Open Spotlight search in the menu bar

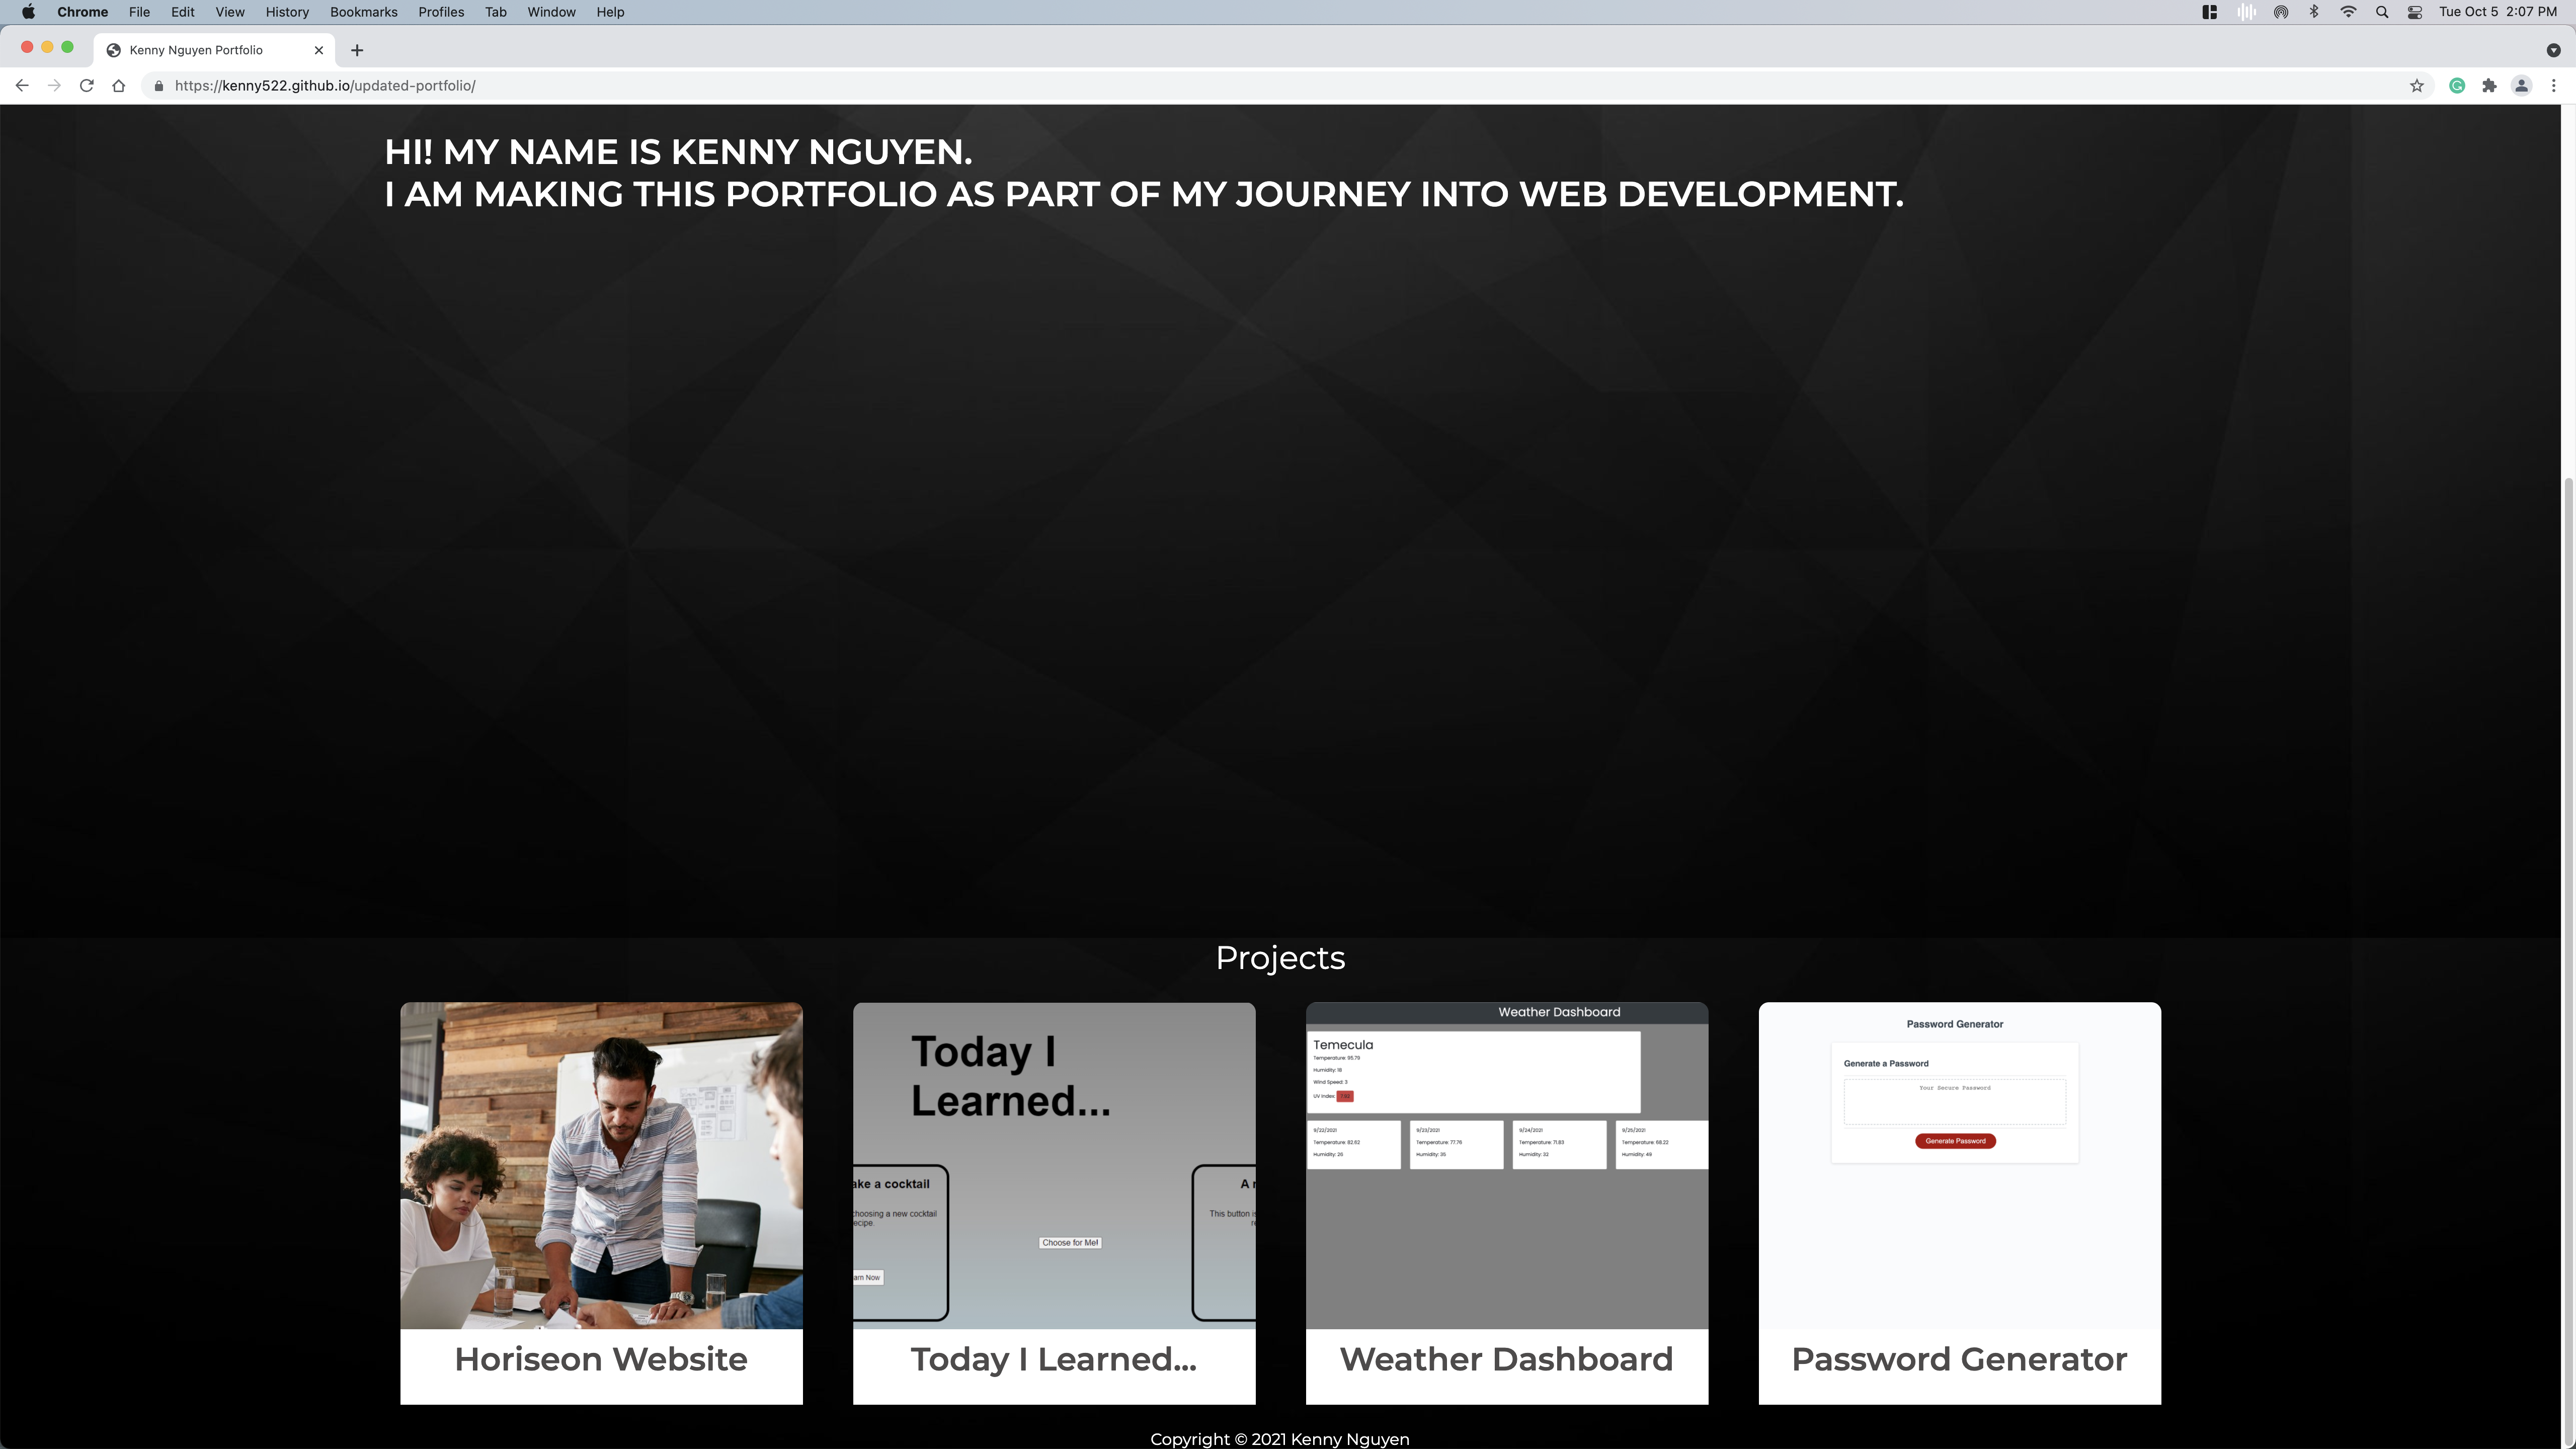coord(2382,12)
